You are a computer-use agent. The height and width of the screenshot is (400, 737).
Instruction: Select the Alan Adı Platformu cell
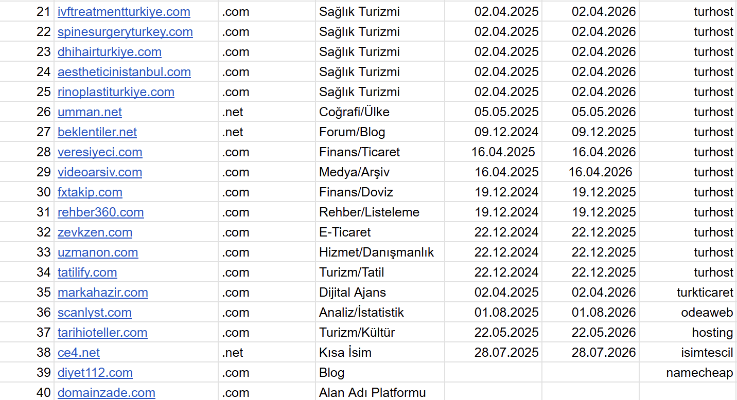[x=380, y=393]
